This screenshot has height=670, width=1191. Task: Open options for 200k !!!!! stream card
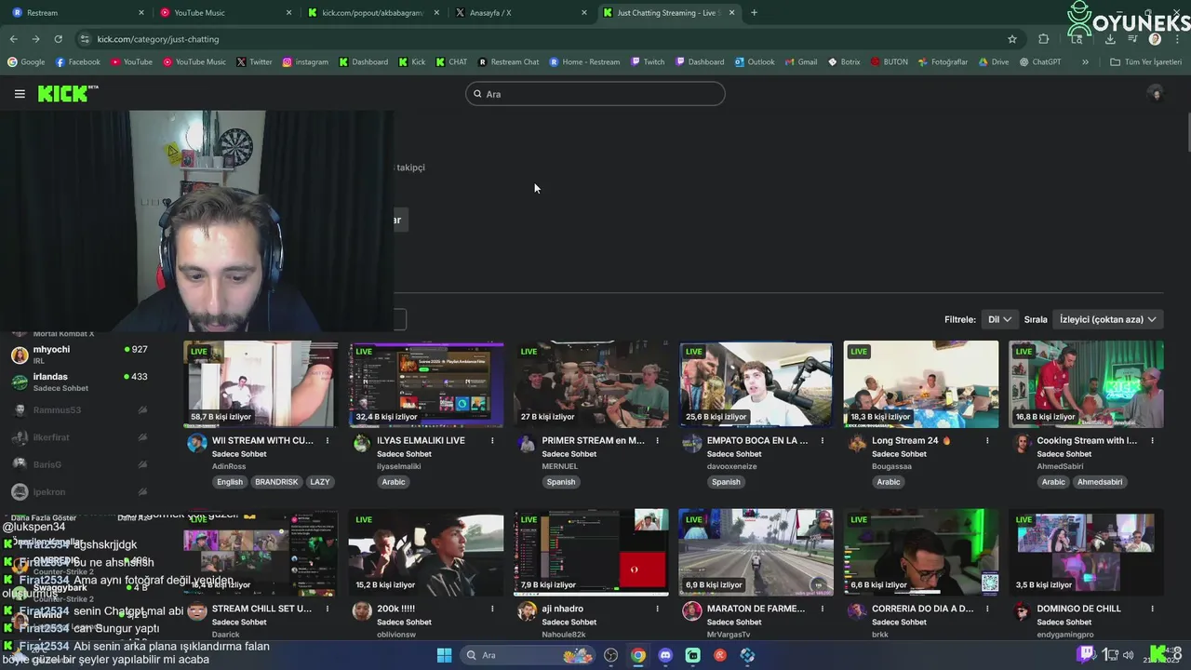(492, 610)
